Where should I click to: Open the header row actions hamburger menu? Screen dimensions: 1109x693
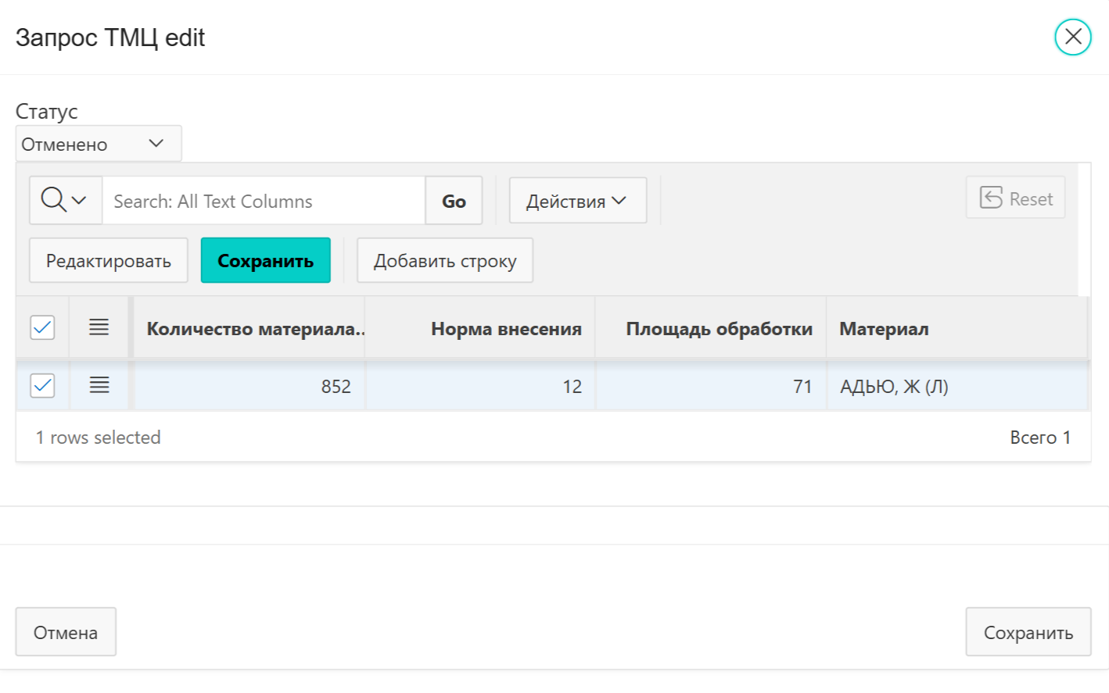99,327
